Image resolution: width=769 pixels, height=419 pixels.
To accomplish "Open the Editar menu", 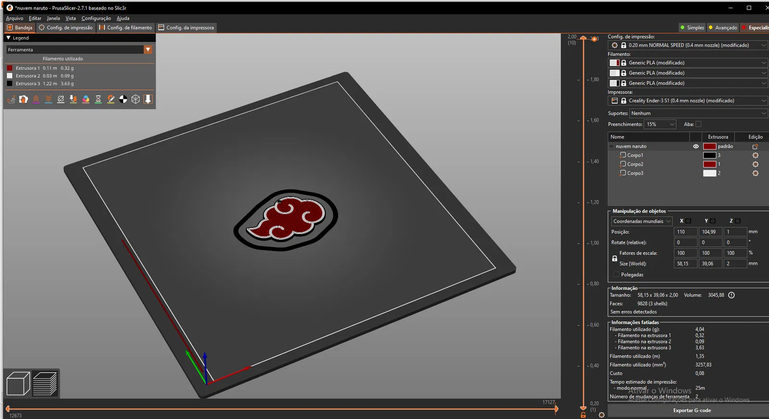I will coord(35,18).
